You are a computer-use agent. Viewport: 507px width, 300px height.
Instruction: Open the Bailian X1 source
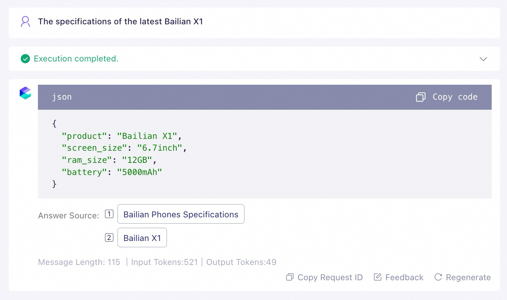[x=142, y=238]
